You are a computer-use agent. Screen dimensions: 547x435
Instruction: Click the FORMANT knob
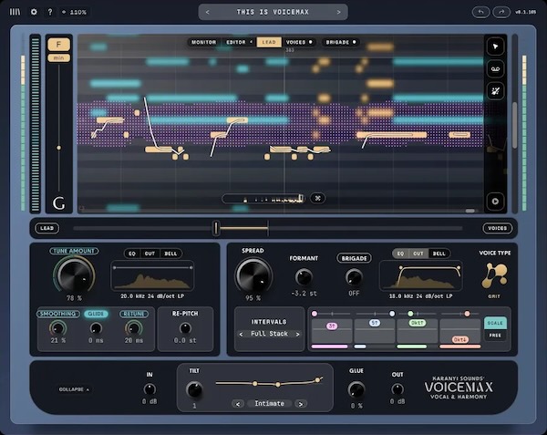click(304, 277)
